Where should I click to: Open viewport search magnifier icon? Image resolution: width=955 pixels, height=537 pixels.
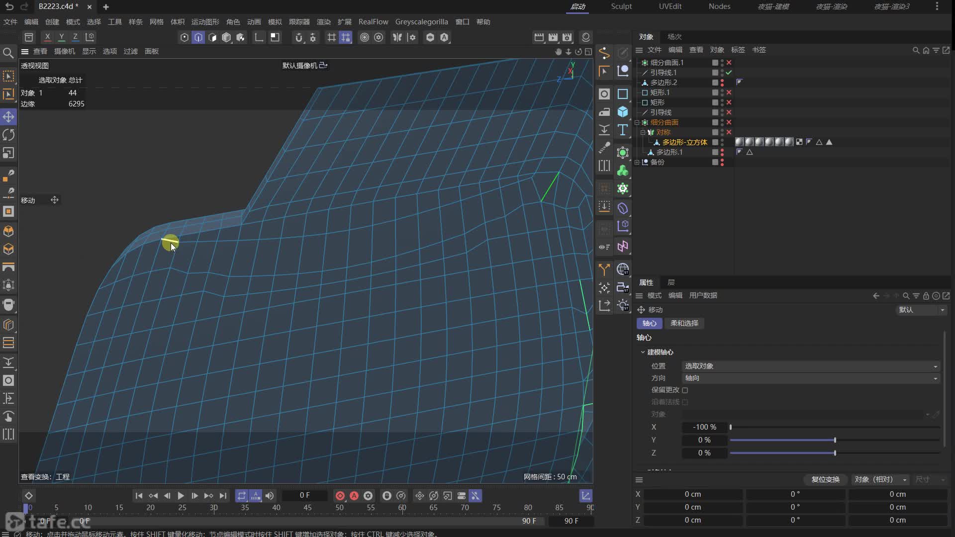click(8, 53)
